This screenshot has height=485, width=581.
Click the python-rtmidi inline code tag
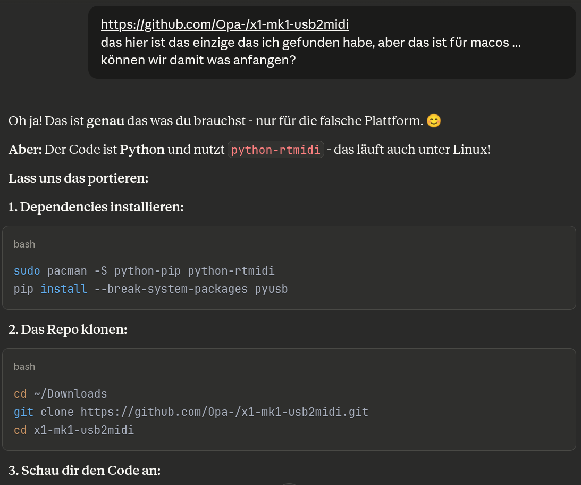(276, 150)
